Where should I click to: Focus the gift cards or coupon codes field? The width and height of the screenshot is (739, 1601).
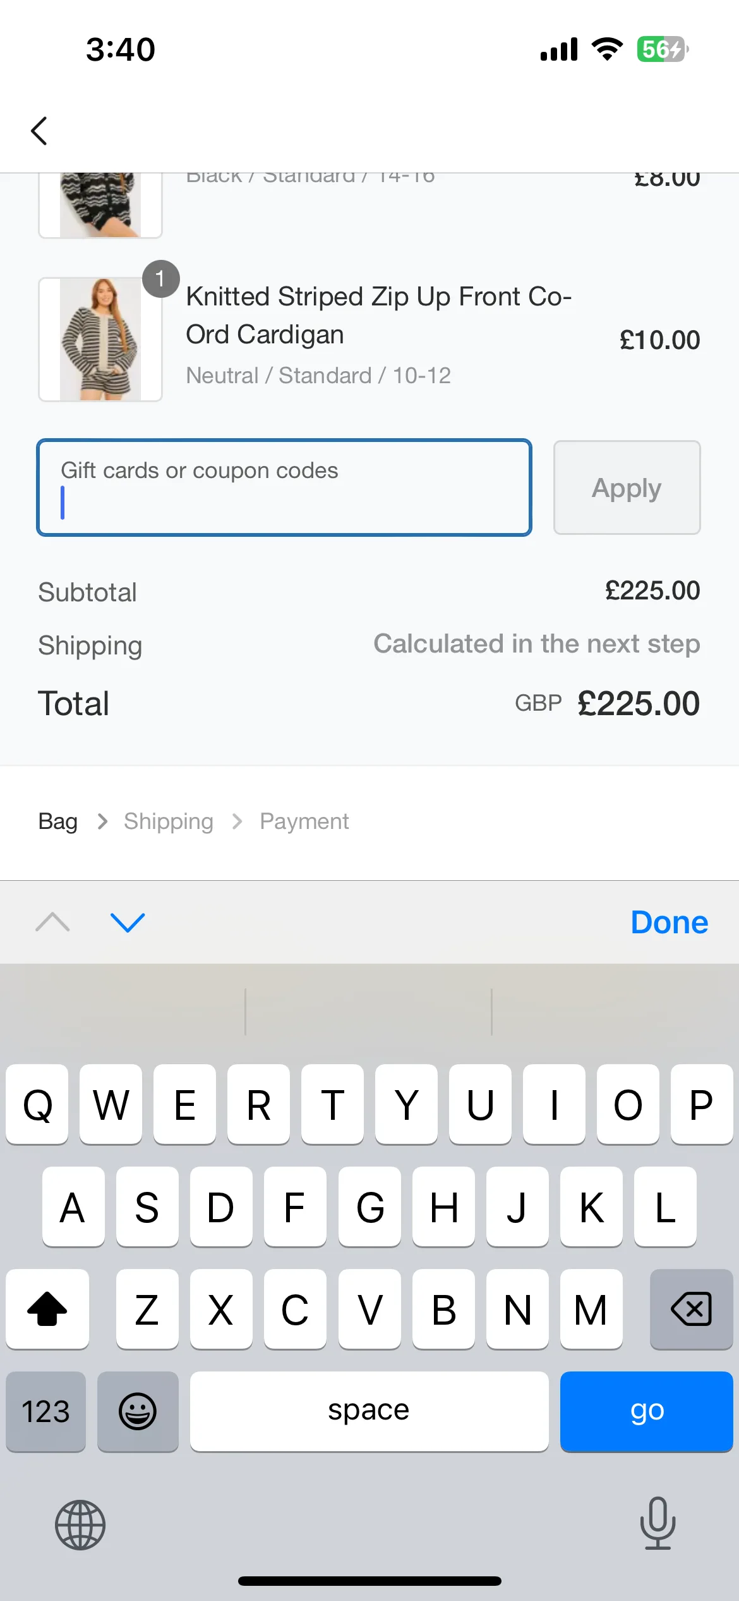284,488
